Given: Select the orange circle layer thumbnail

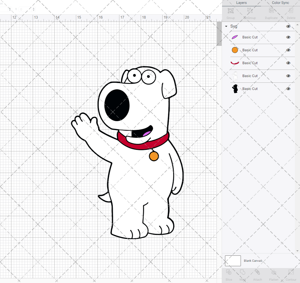Looking at the screenshot, I should coord(235,50).
